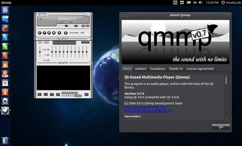Viewport: 242px width, 146px height.
Task: Open the Trash in launcher
Action: pos(5,141)
